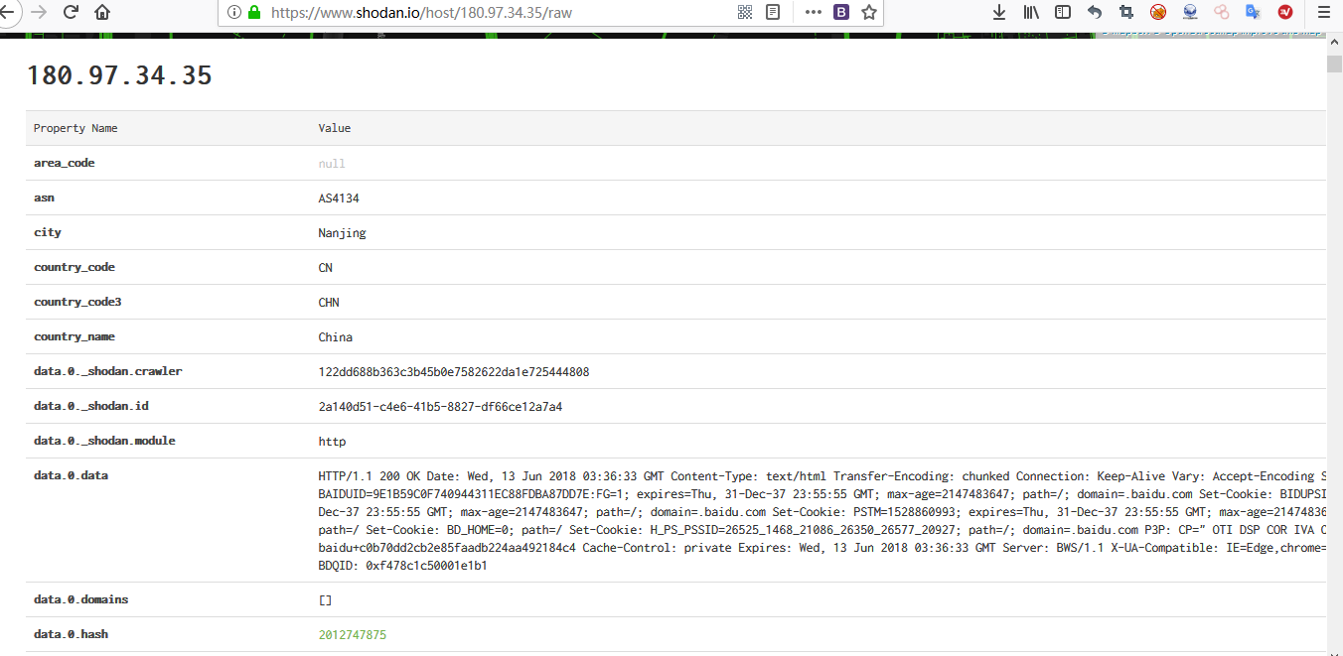
Task: Open the Firefox hamburger menu
Action: [x=1323, y=11]
